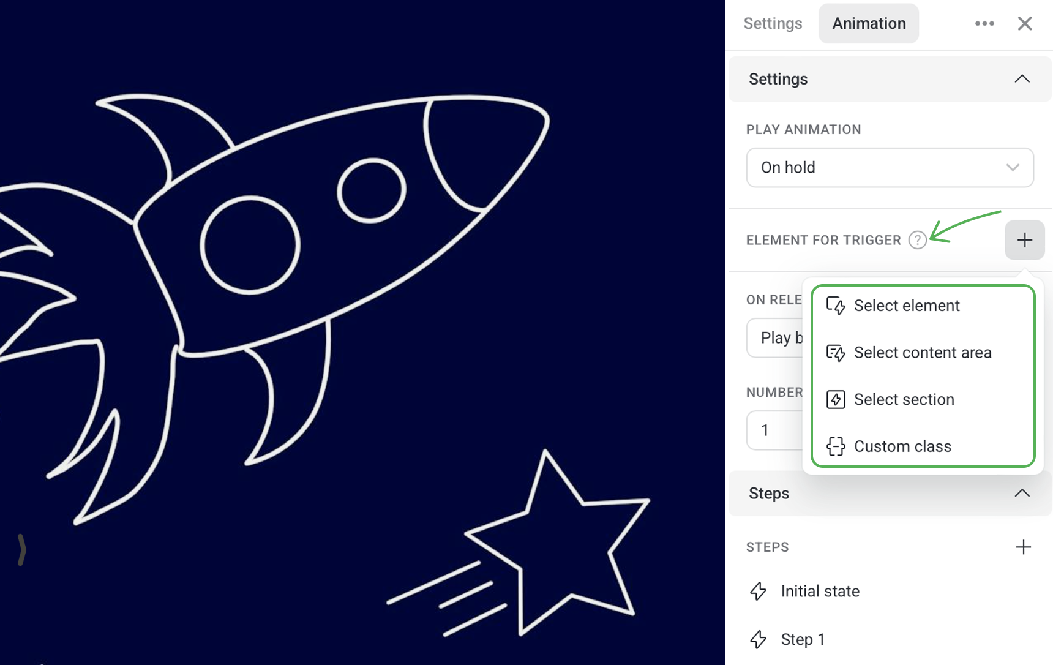Image resolution: width=1053 pixels, height=665 pixels.
Task: Click the Initial state lightning icon
Action: 759,591
